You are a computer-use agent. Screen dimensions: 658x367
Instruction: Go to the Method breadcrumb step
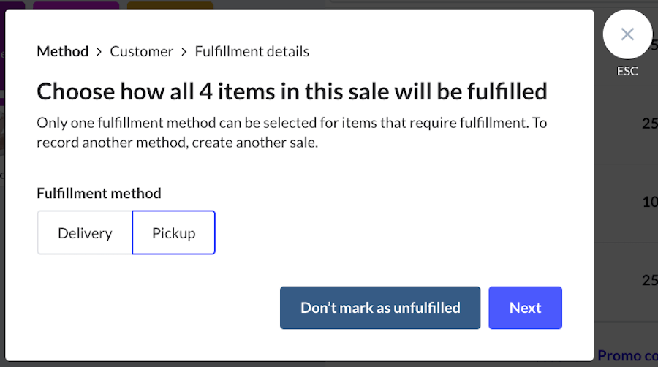pos(62,51)
